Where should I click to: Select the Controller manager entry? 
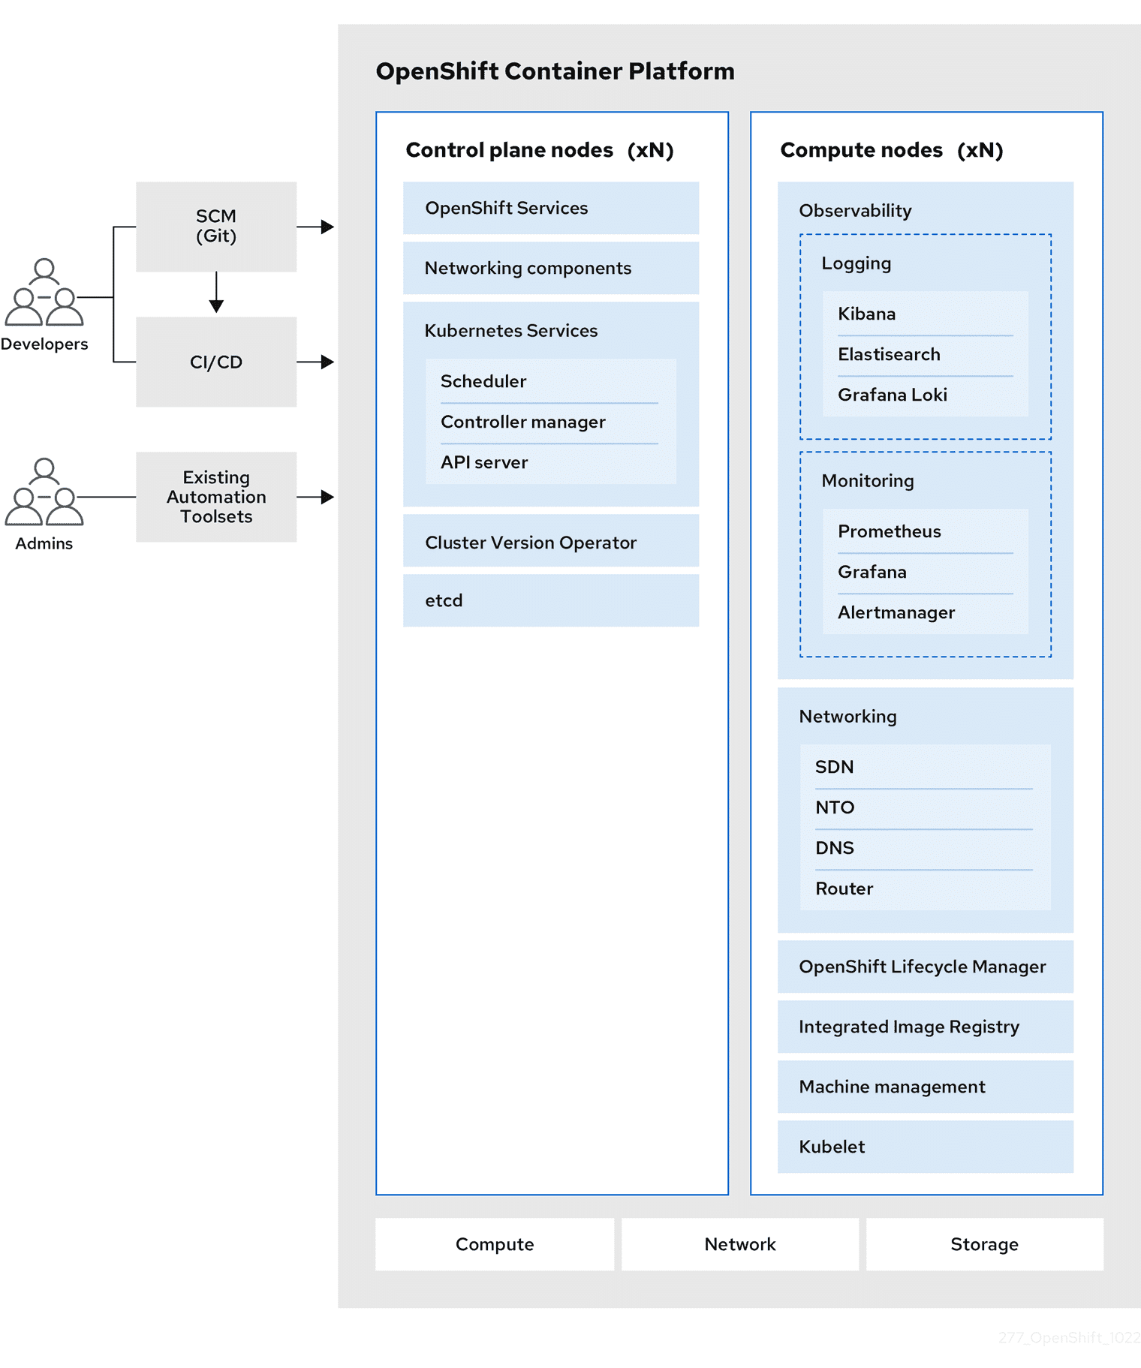[x=549, y=422]
